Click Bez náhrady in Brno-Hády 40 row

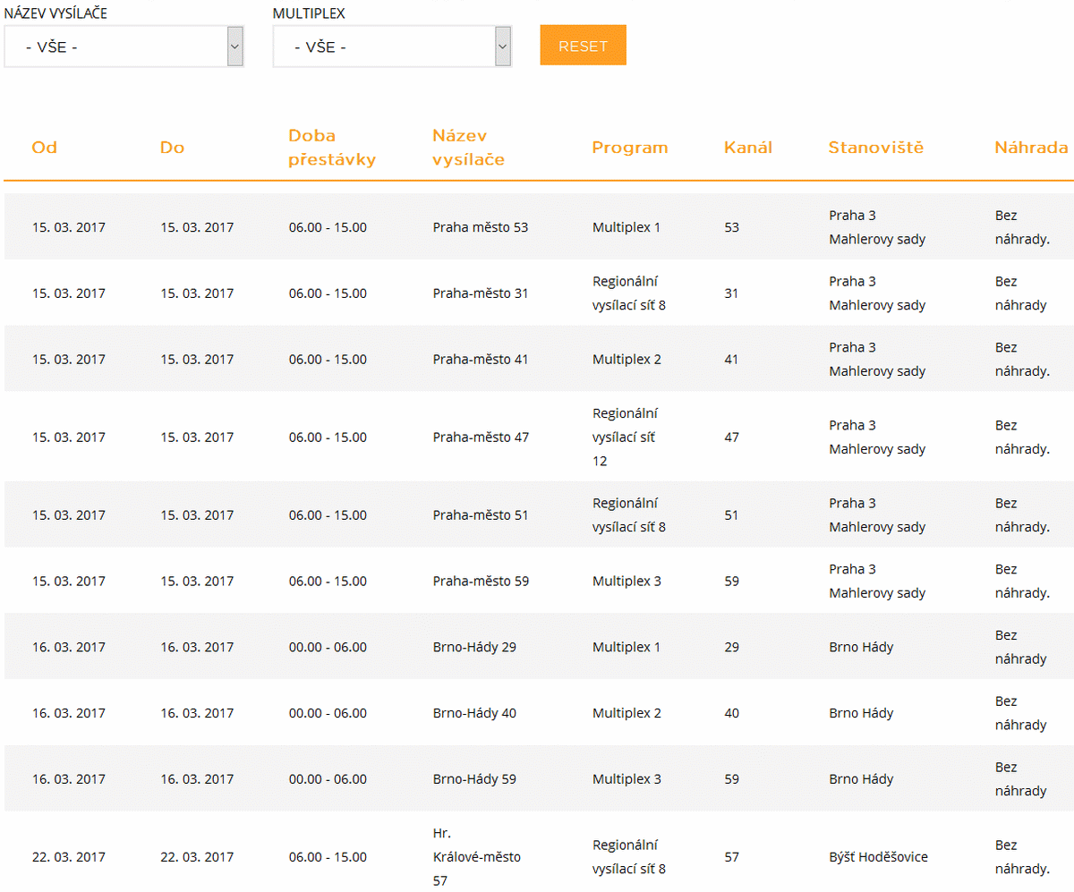[1021, 713]
